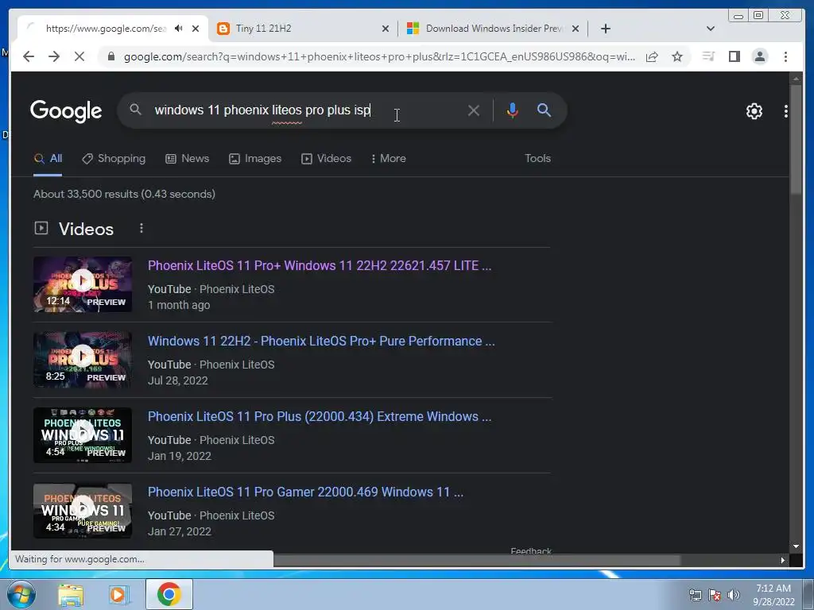Open Google quick settings gear
Viewport: 814px width, 610px height.
click(x=754, y=111)
